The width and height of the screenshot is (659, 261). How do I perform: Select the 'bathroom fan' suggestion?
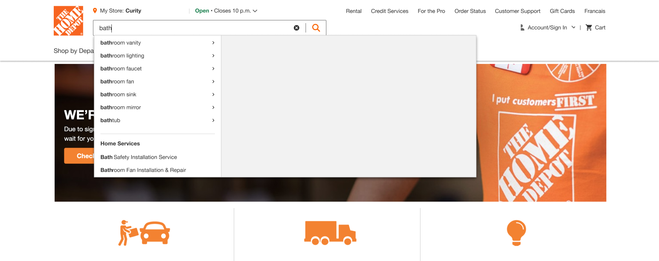tap(117, 82)
